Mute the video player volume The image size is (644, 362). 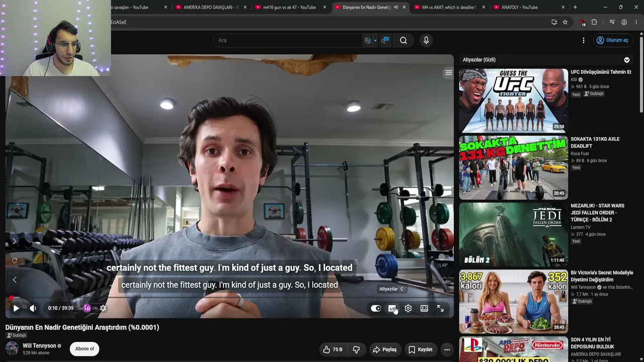(x=33, y=308)
